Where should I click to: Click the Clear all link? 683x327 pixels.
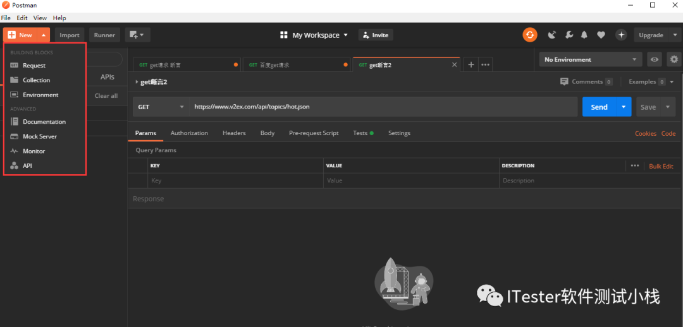click(106, 96)
